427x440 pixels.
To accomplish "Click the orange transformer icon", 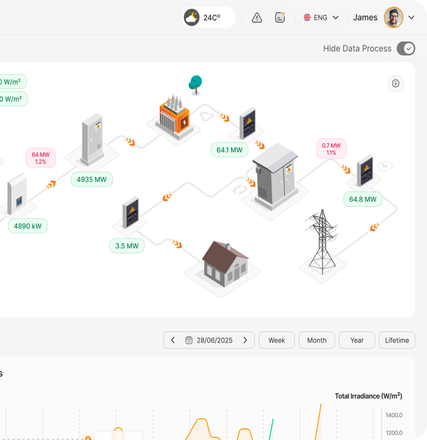I will pyautogui.click(x=174, y=116).
